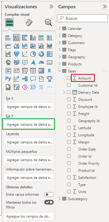Add the Power Automate visual
This screenshot has height=222, width=109.
33,87
